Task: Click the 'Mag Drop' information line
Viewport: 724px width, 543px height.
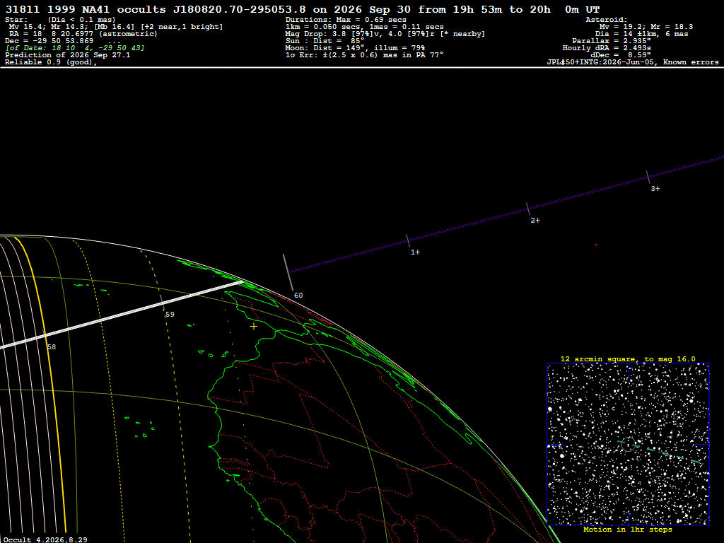Action: click(x=385, y=34)
